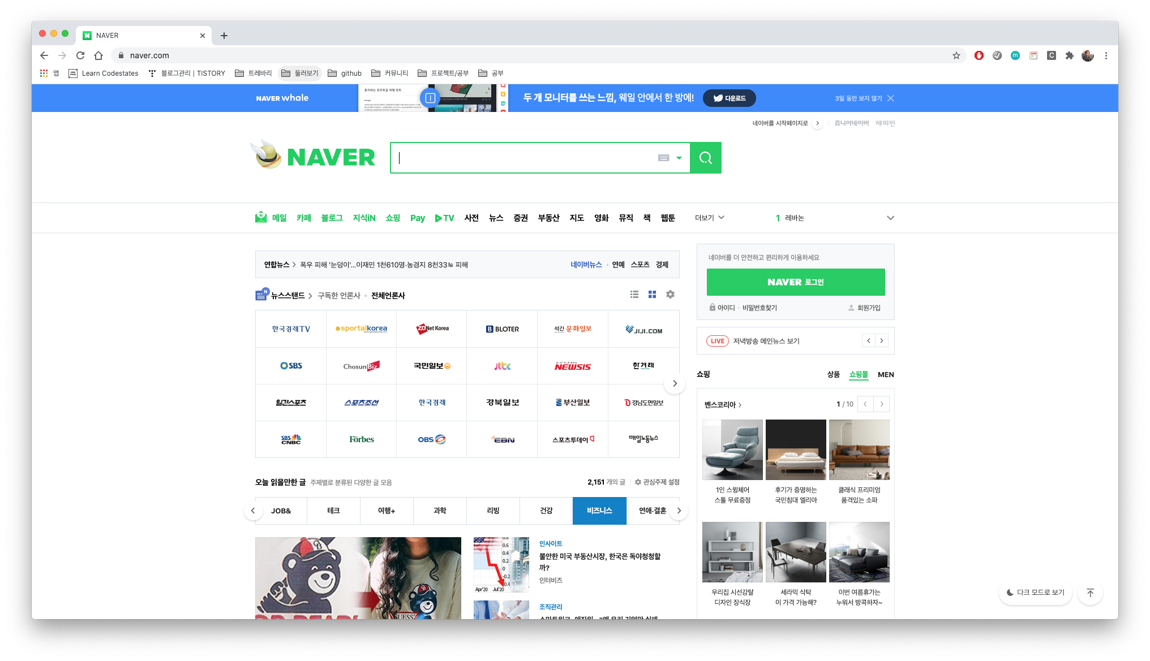Screen dimensions: 1150x661
Task: Switch shopping section to MEN tab
Action: 886,374
